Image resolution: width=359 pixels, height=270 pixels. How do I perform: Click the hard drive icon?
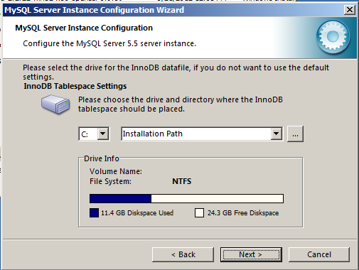55,104
